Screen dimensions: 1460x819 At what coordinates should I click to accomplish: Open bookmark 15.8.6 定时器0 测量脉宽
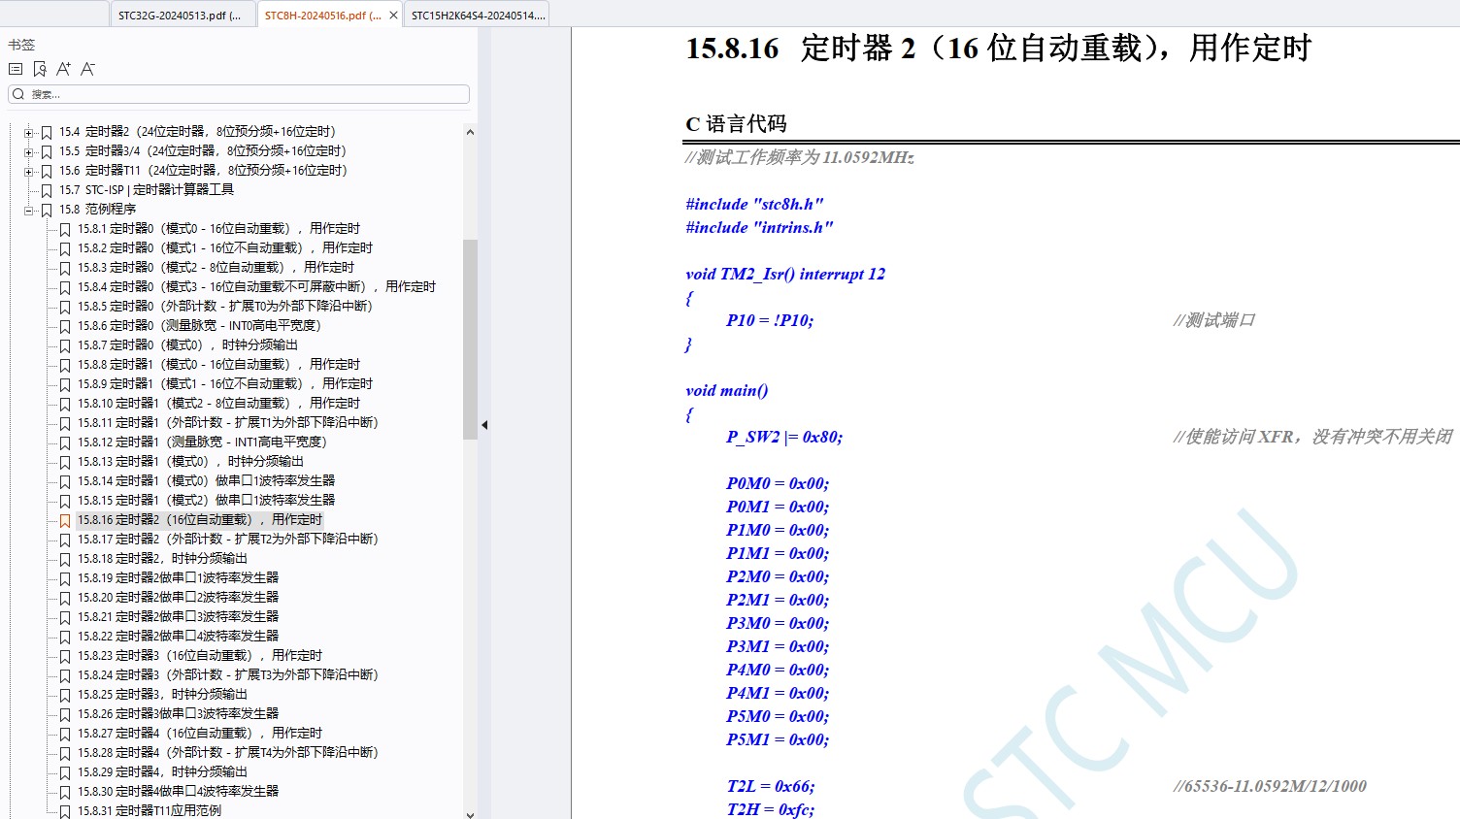point(199,326)
